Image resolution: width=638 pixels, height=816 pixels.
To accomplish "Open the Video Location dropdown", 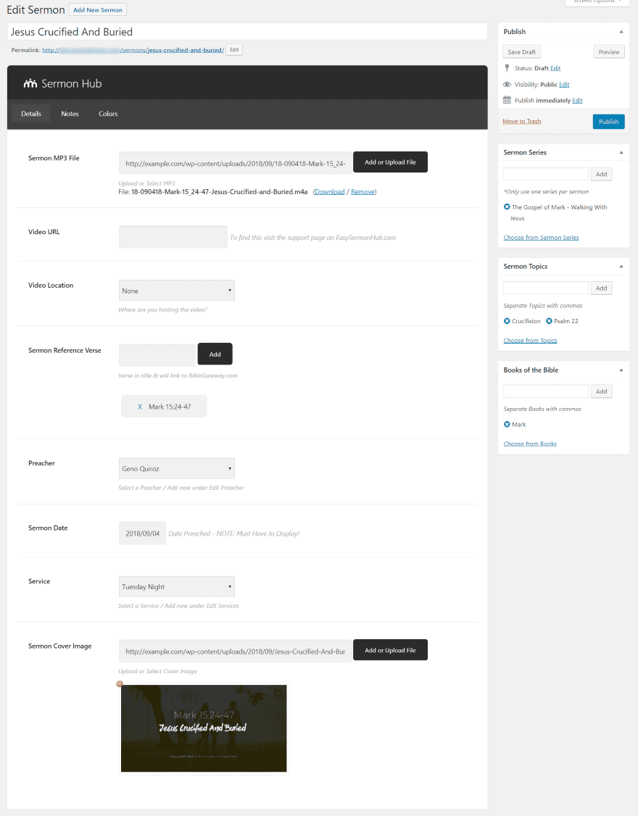I will 177,291.
